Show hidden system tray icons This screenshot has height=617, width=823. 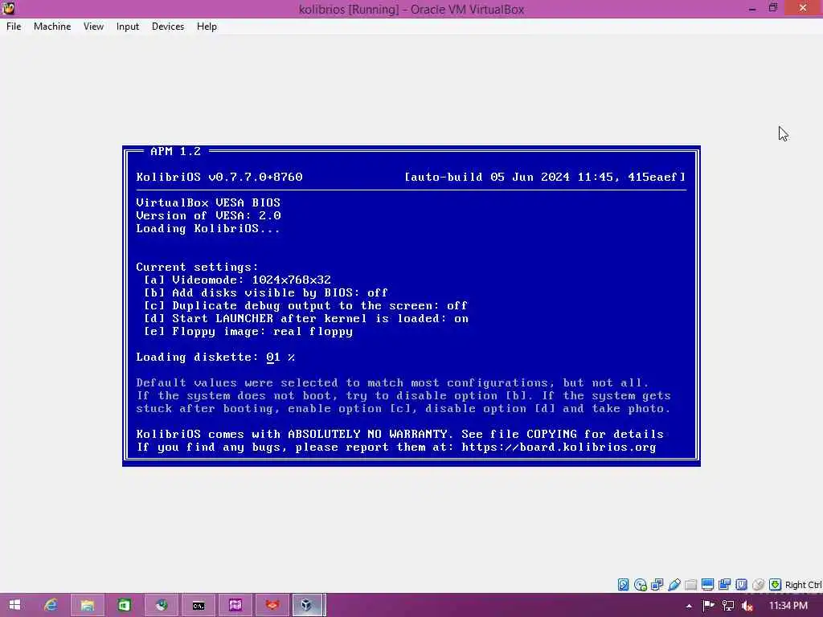click(689, 606)
